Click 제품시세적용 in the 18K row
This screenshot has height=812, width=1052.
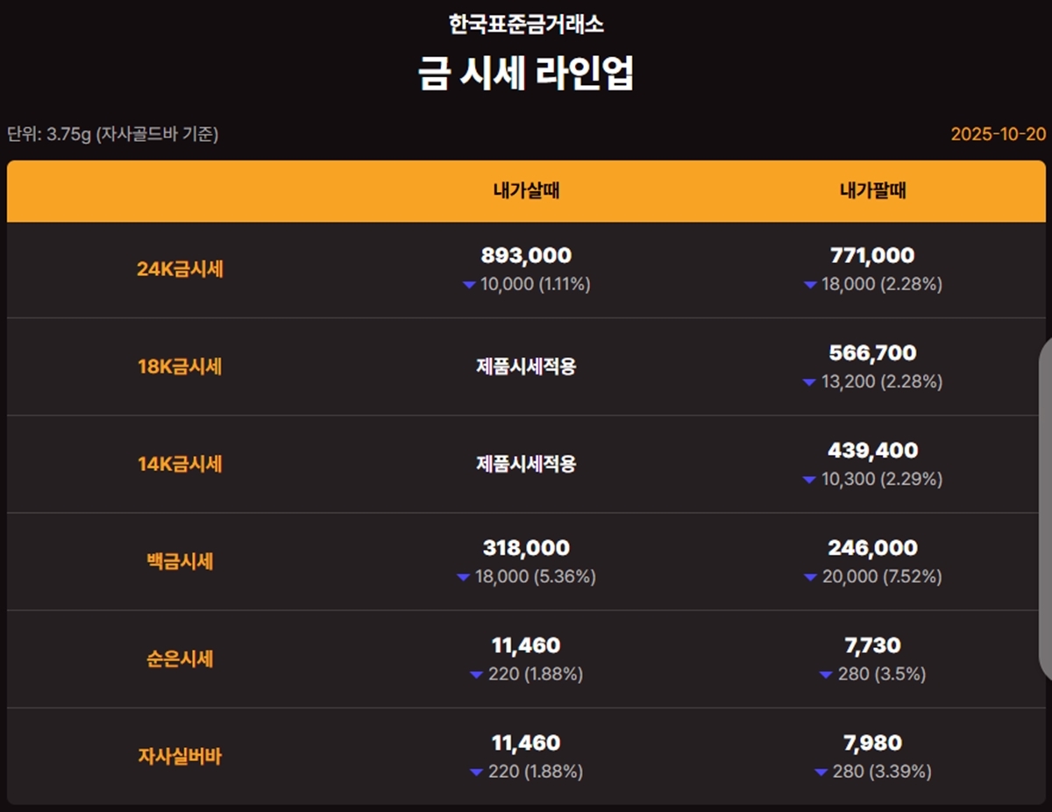pos(526,367)
